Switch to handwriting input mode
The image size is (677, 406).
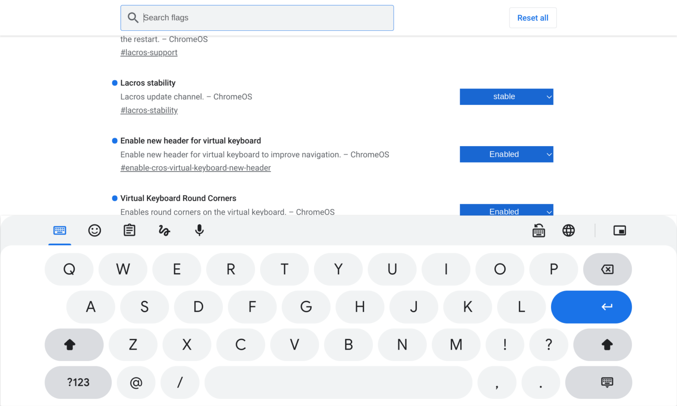[x=164, y=230]
